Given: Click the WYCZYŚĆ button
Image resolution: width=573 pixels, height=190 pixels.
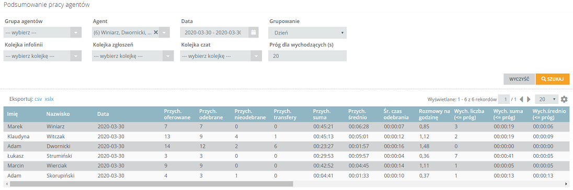Looking at the screenshot, I should tap(519, 79).
